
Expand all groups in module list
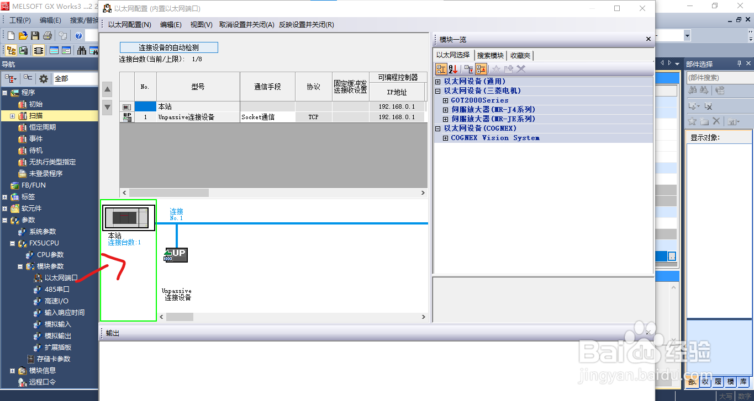point(468,69)
